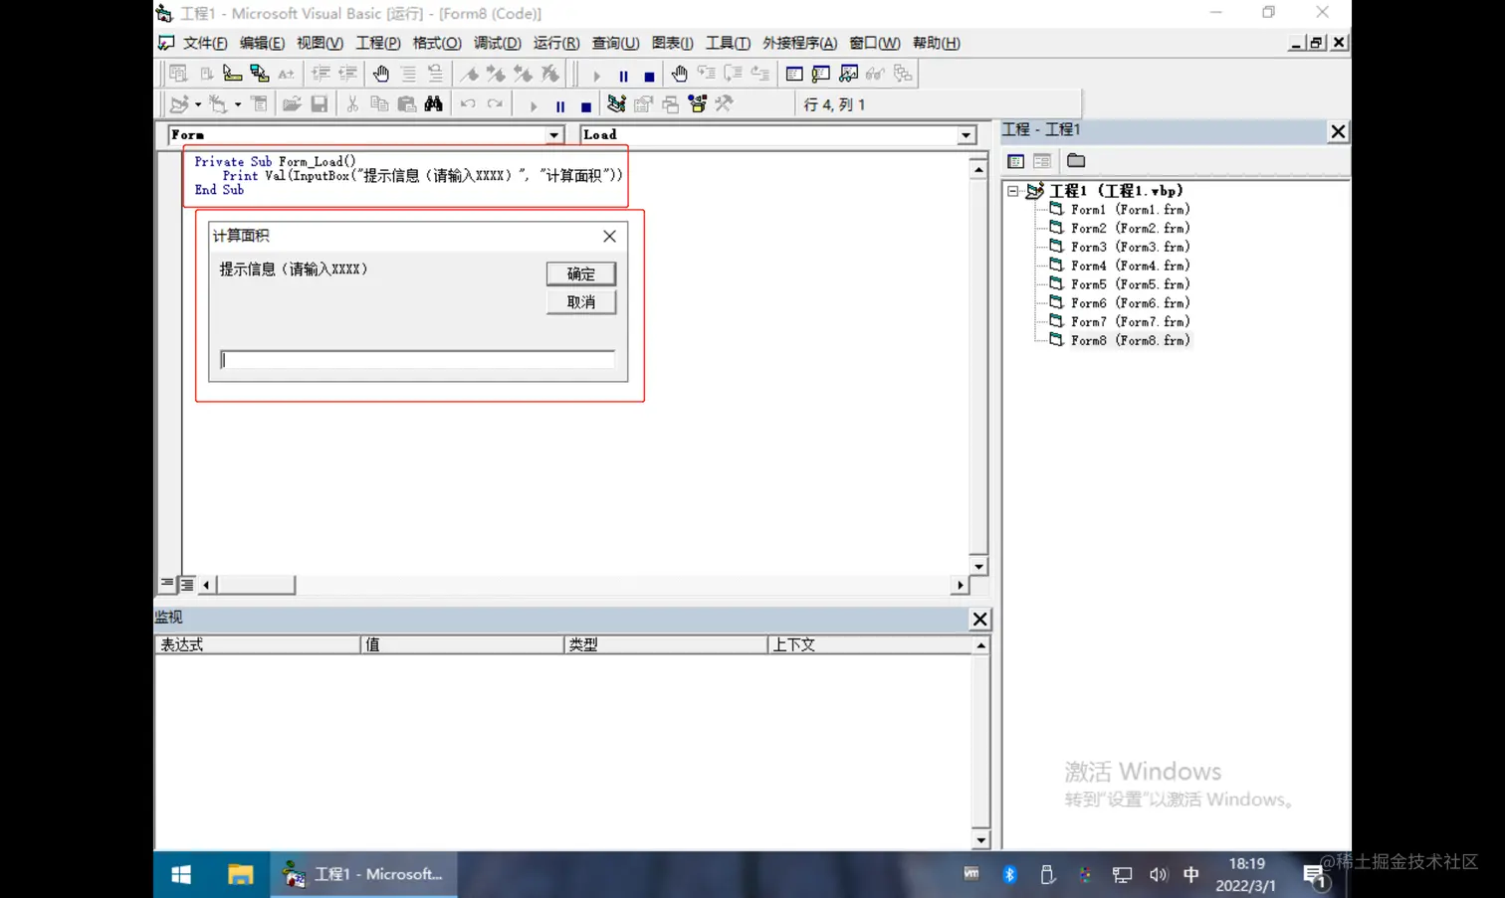
Task: Open the Immediate Window from toolbar
Action: [x=821, y=74]
